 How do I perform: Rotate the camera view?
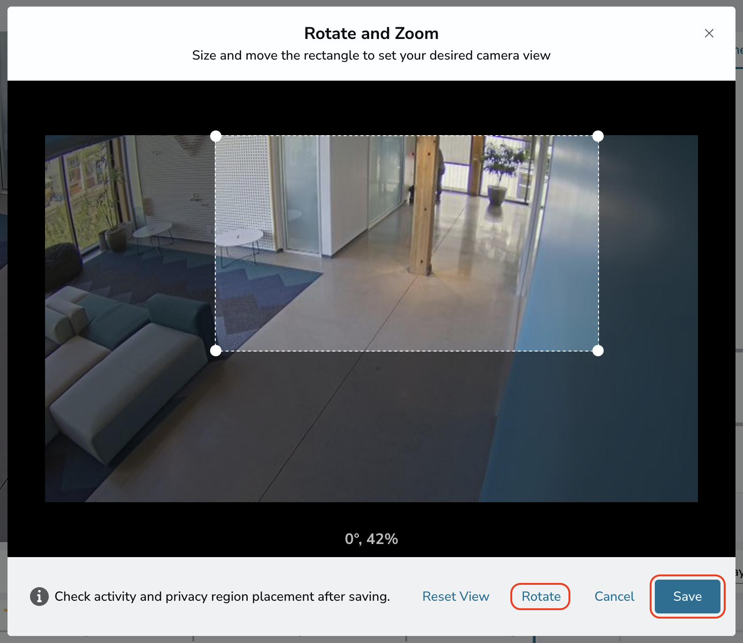tap(541, 597)
